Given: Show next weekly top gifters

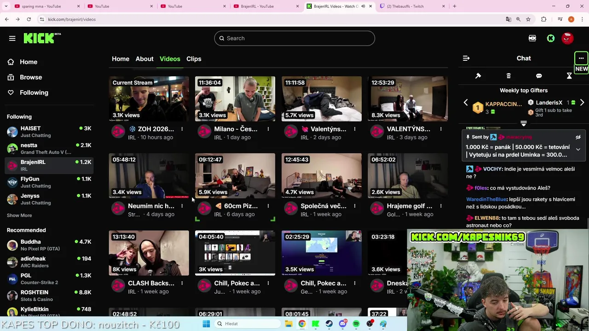Looking at the screenshot, I should (582, 103).
